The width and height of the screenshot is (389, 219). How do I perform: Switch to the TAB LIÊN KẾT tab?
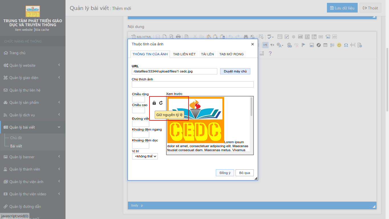click(x=184, y=54)
